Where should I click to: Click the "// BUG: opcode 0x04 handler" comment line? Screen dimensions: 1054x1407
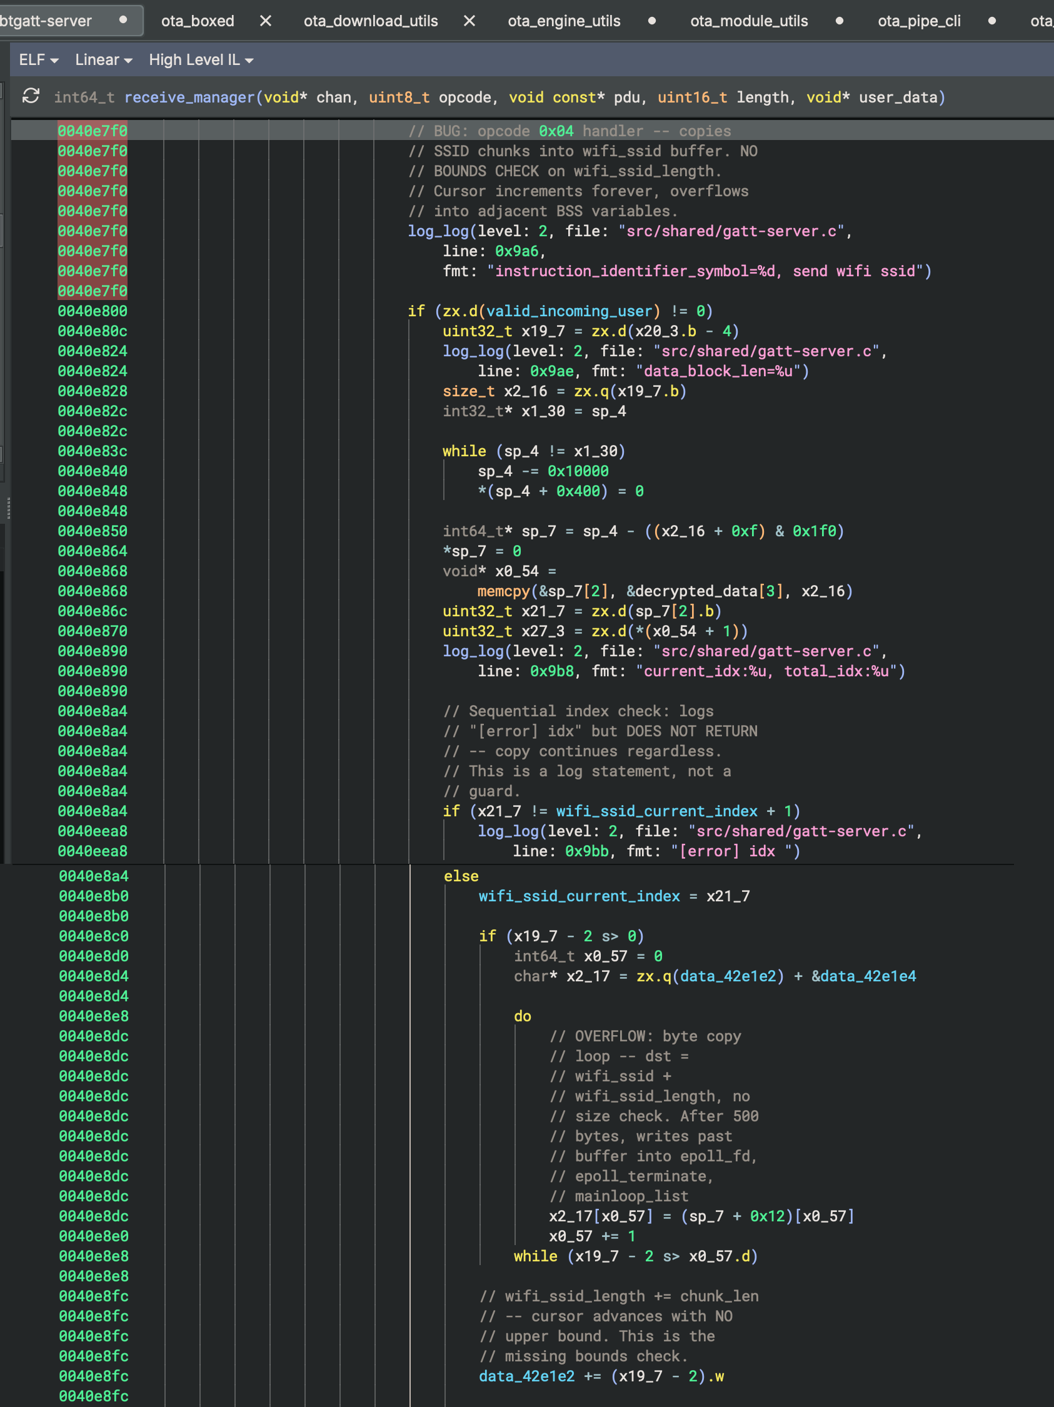point(570,131)
